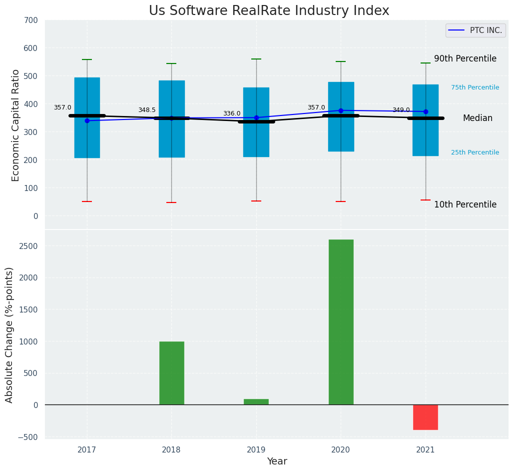Click the PTC data point for 2019
The height and width of the screenshot is (471, 514).
point(256,117)
